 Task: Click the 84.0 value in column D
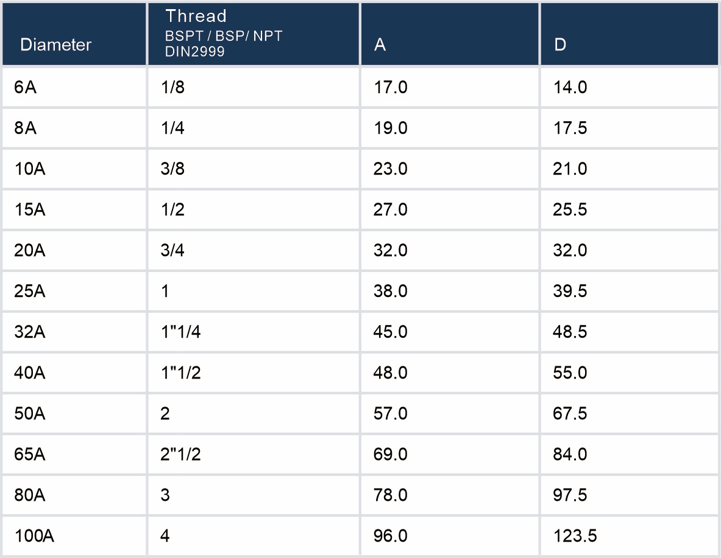(570, 454)
